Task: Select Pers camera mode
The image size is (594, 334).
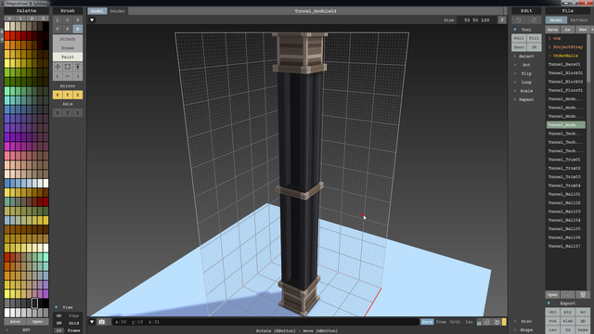Action: pyautogui.click(x=427, y=322)
